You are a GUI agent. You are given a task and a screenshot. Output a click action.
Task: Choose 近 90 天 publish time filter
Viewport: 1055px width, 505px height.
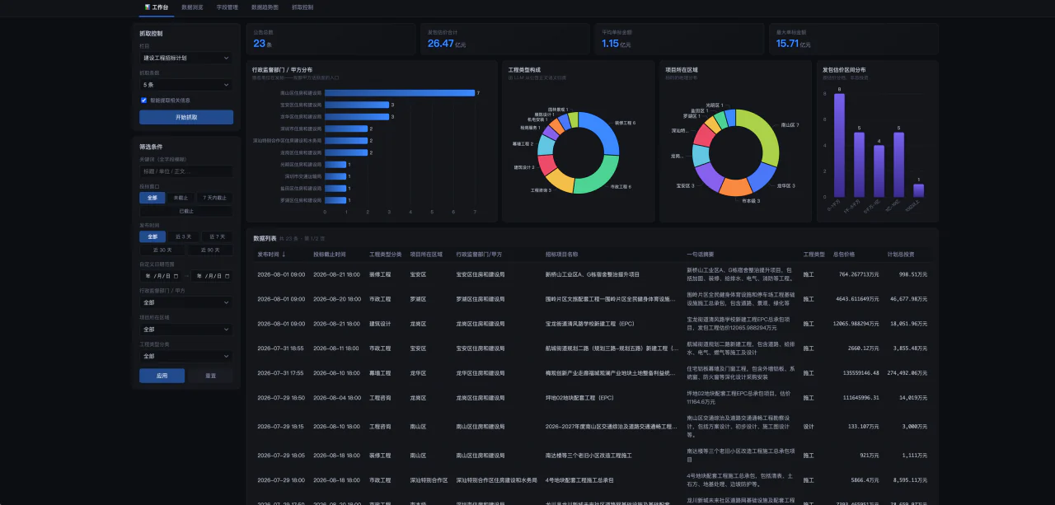[210, 250]
